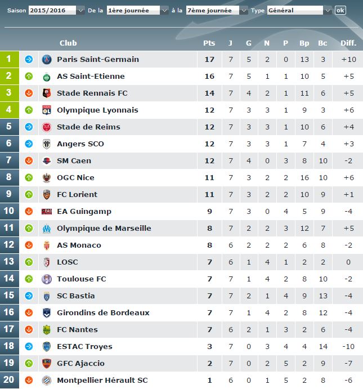Click the FC Nantes yellow crest

click(47, 330)
